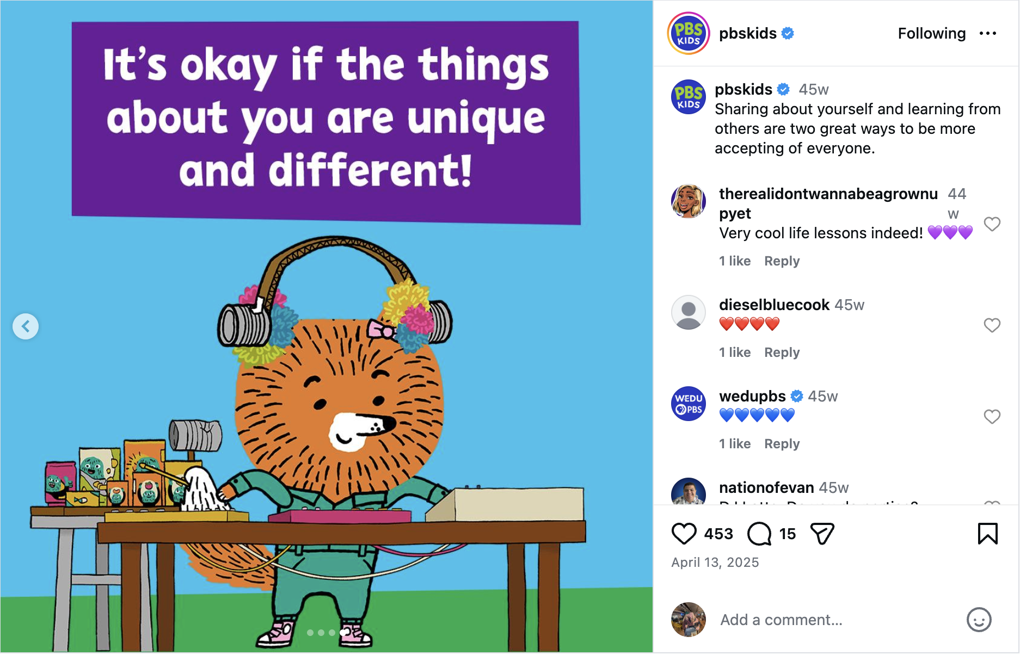
Task: Open comments via speech bubble icon
Action: [759, 534]
